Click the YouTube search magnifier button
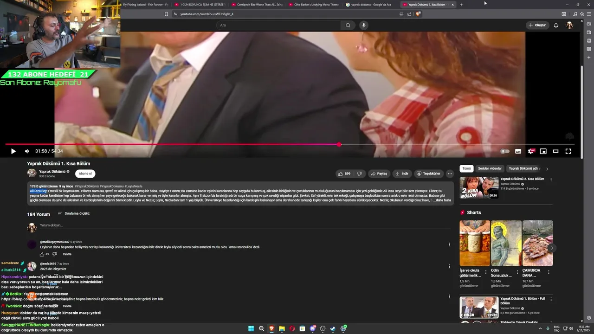Viewport: 594px width, 334px height. point(348,25)
